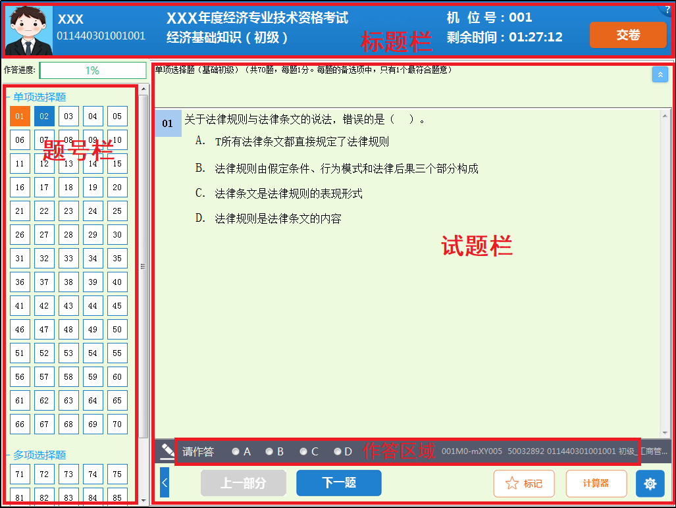Jump to question 02
The image size is (676, 508).
(44, 116)
